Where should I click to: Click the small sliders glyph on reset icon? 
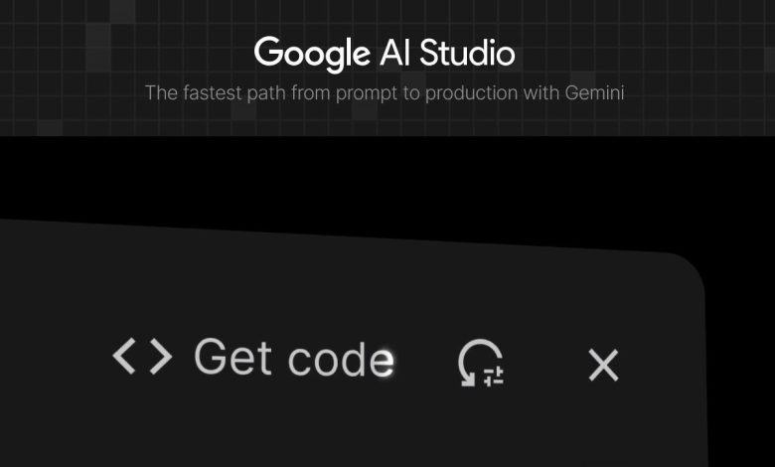click(x=494, y=375)
